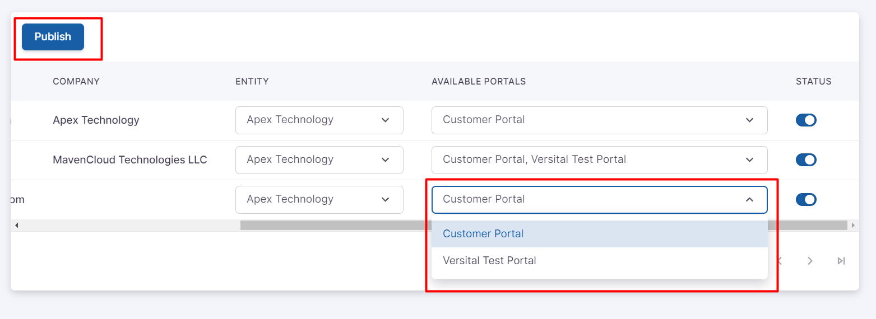Expand Available Portals dropdown showing Customer Portal, Versital Test Portal
Screen dimensions: 876x319
599,160
